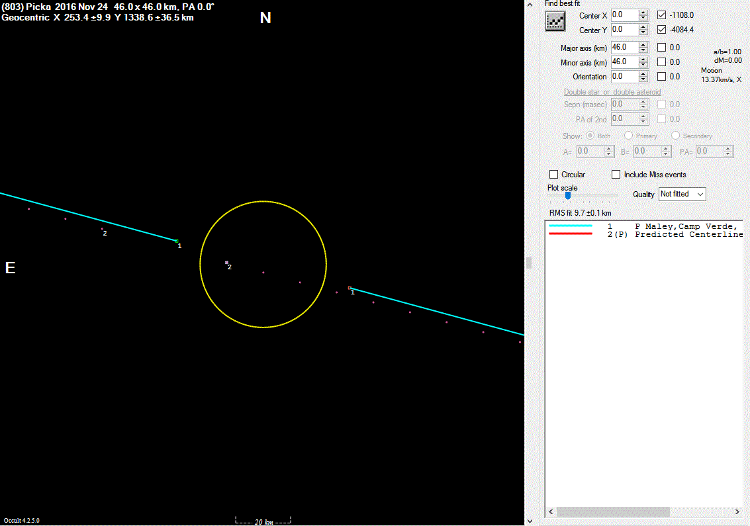Click the panel scroll up arrow
Screen dimensions: 750x526
tap(530, 5)
